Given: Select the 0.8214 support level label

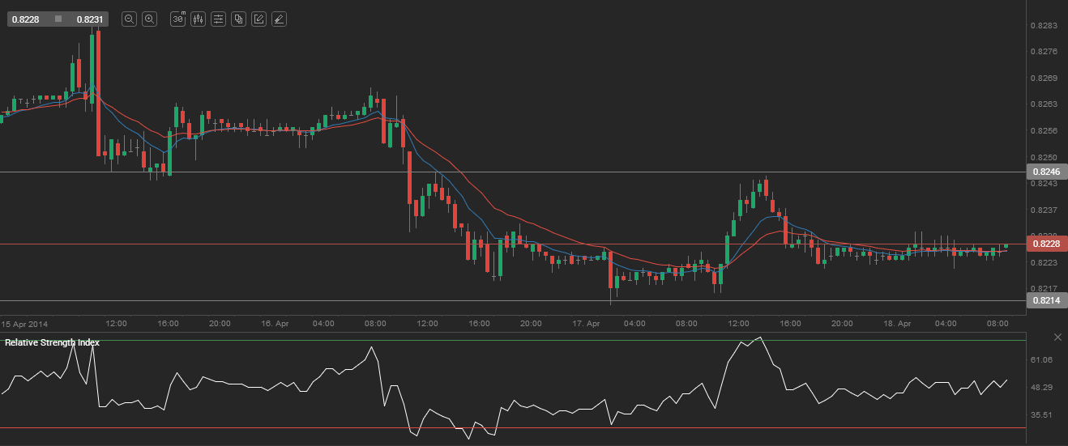Looking at the screenshot, I should pos(1045,300).
